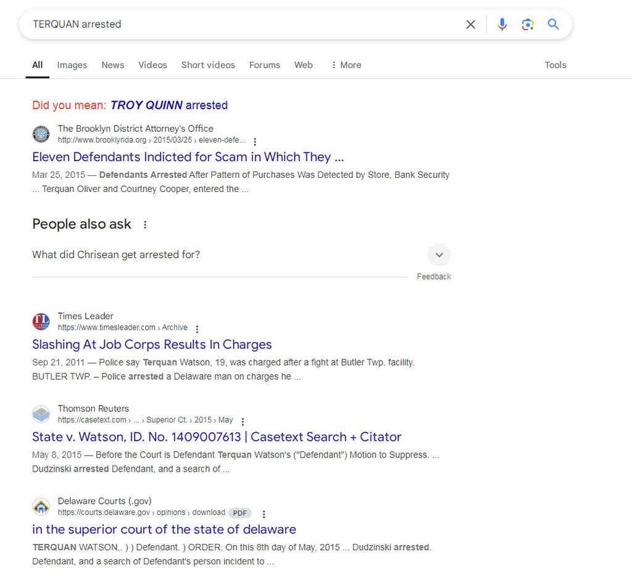632x576 pixels.
Task: Switch to the Forums tab
Action: 264,65
